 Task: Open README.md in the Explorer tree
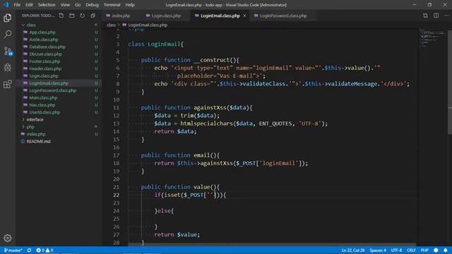[x=38, y=141]
